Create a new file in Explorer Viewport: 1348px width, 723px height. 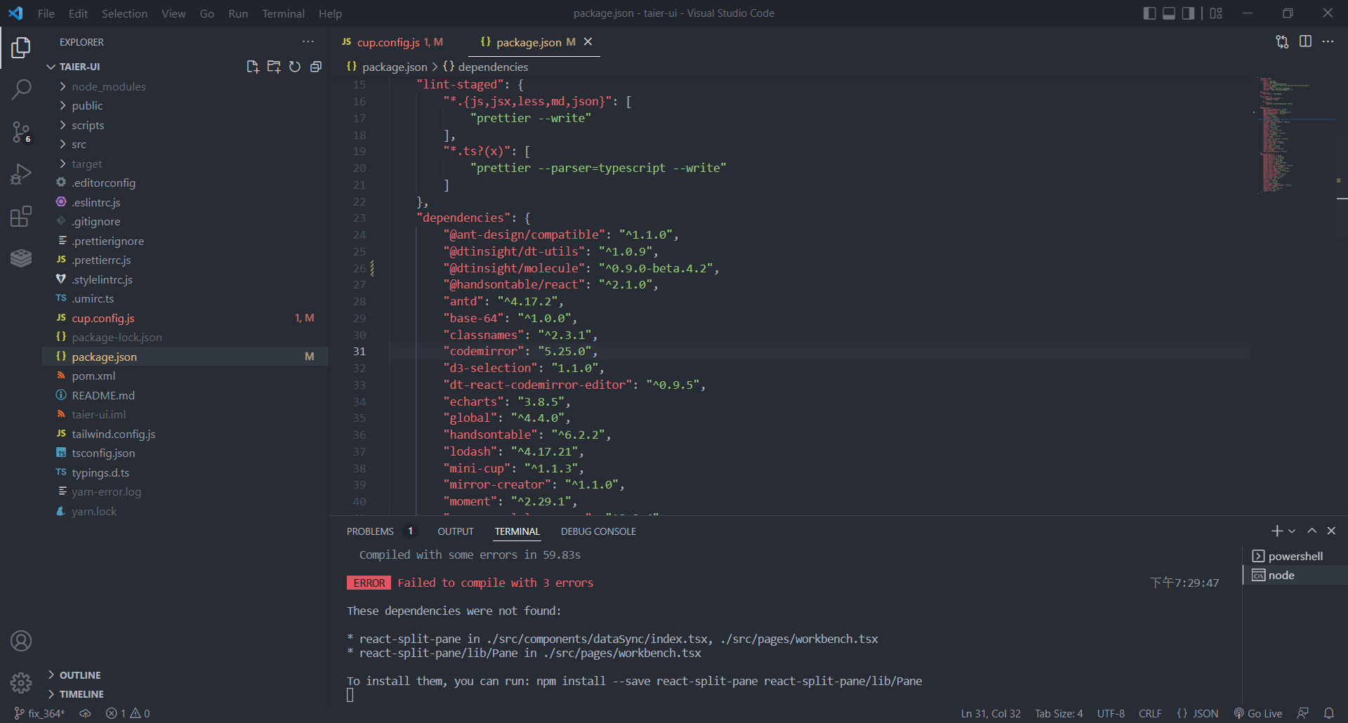click(253, 66)
